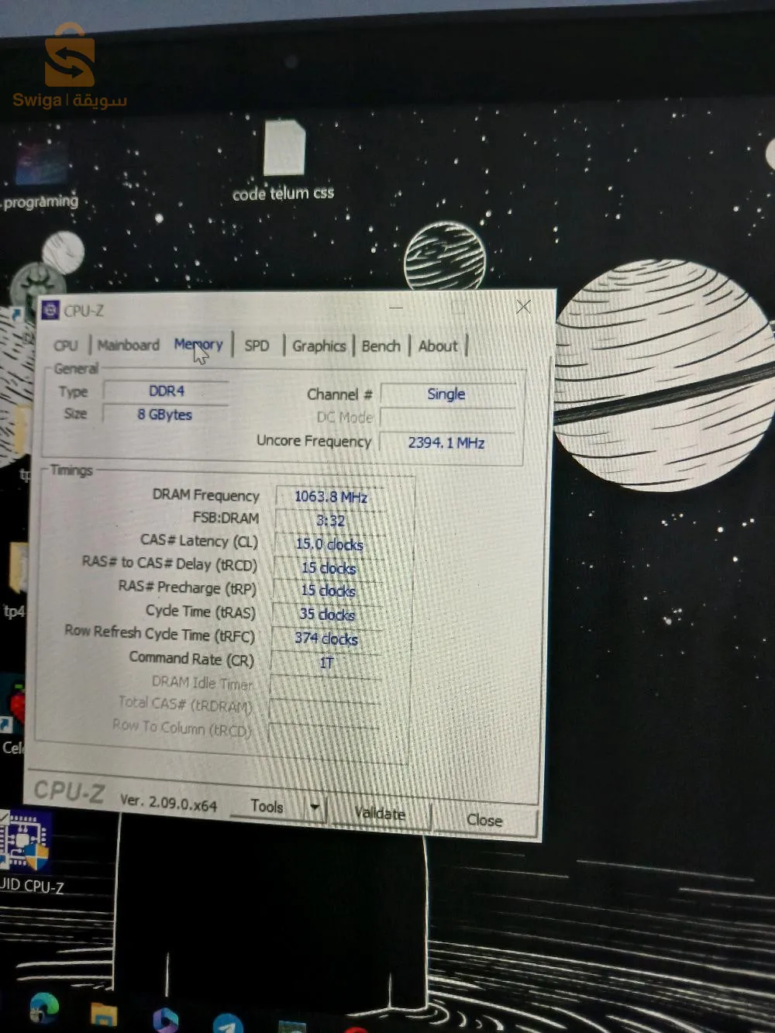
Task: Select the Bench tab
Action: [381, 346]
